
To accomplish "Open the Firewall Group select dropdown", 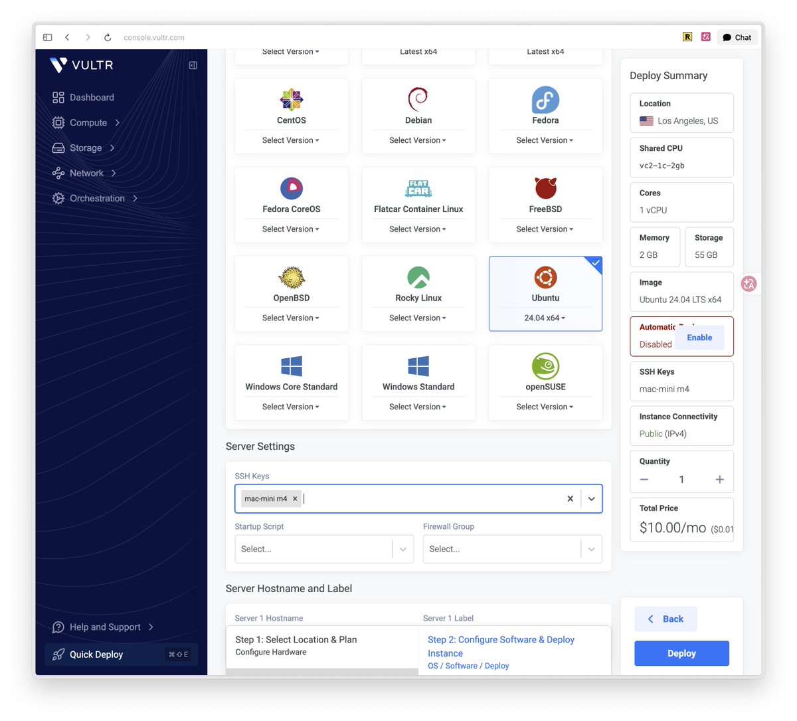I will tap(513, 550).
